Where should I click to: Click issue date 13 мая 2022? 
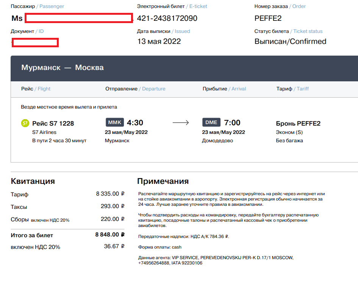[x=159, y=41]
